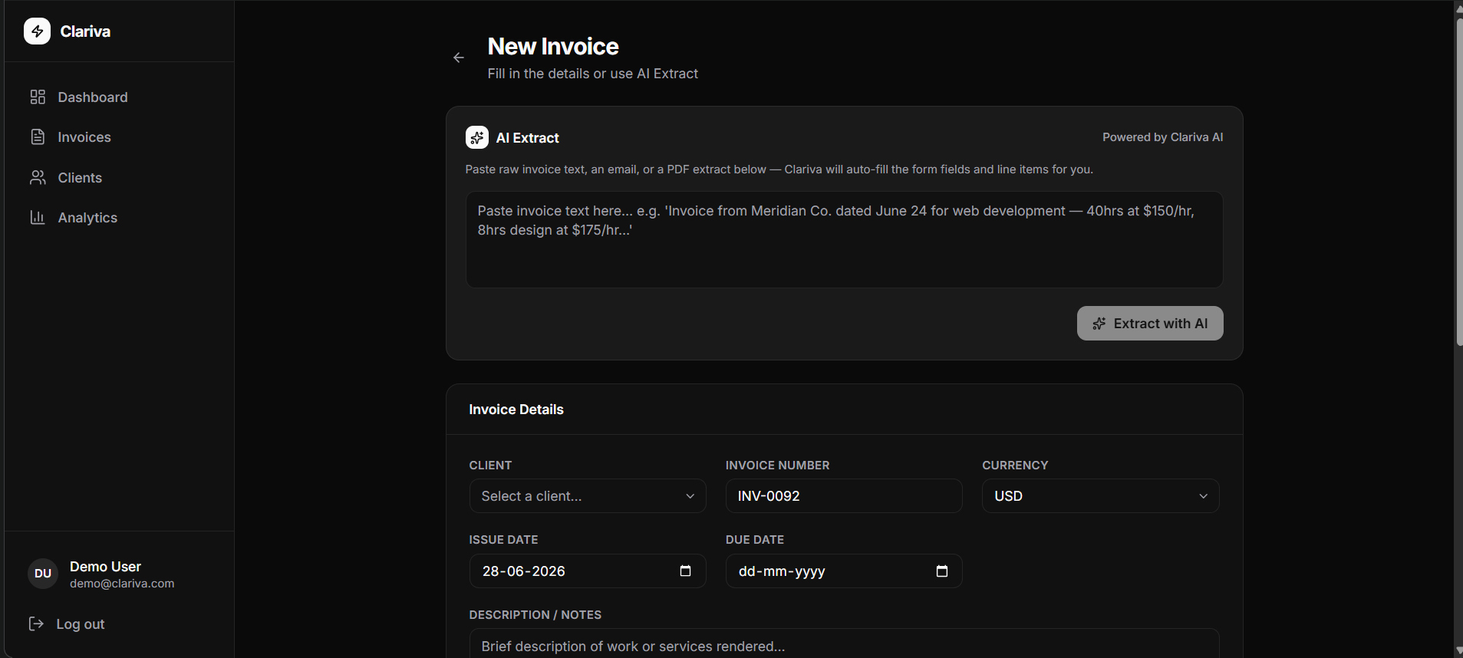1463x658 pixels.
Task: Click the DU user avatar
Action: pyautogui.click(x=43, y=574)
